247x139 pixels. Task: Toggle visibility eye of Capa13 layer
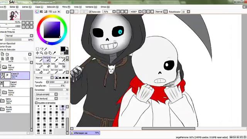[x=2, y=74]
